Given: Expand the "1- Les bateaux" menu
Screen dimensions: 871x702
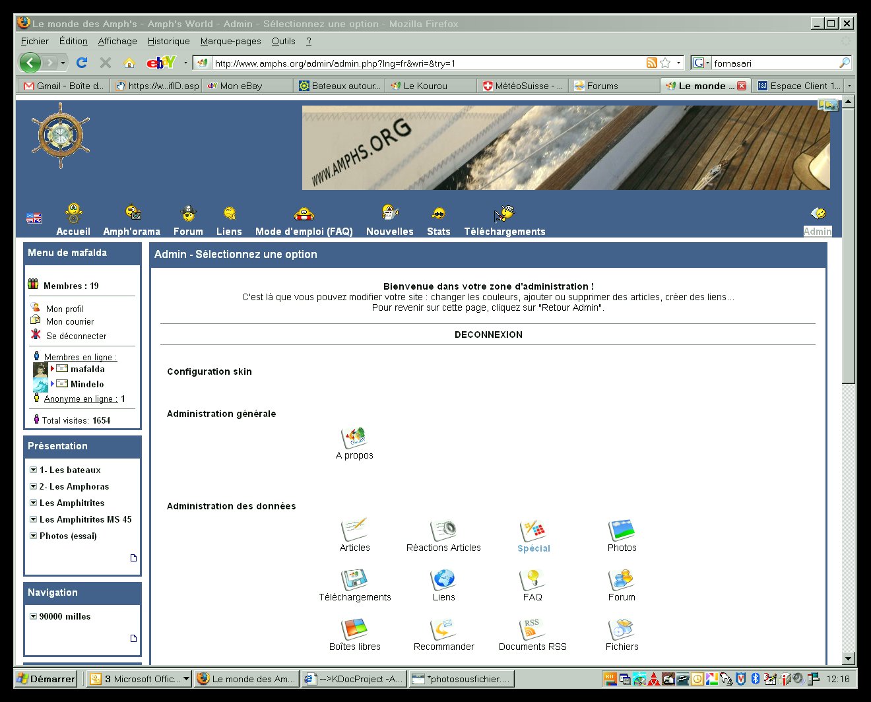Looking at the screenshot, I should [33, 470].
